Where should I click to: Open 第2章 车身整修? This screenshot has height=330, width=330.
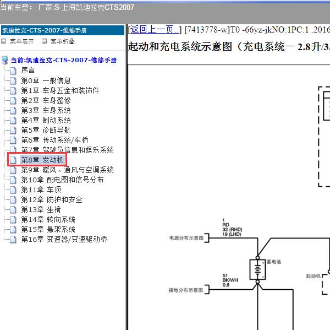pyautogui.click(x=46, y=100)
